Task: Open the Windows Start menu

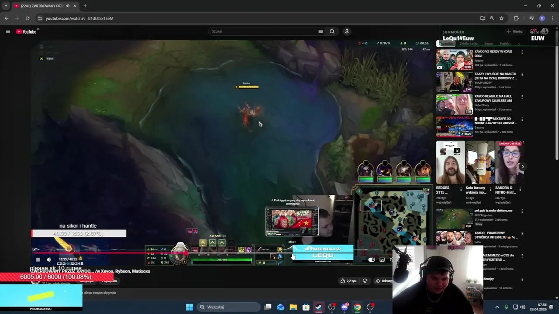Action: (190, 307)
